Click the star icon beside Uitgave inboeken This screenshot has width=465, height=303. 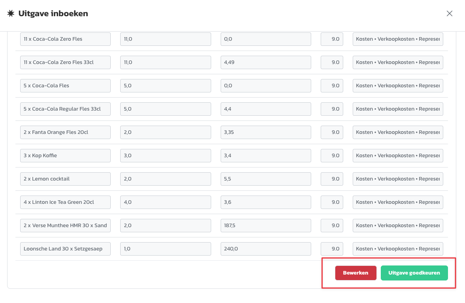pyautogui.click(x=11, y=13)
